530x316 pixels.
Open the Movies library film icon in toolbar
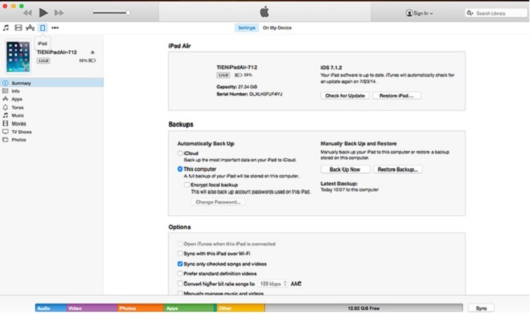coord(18,28)
